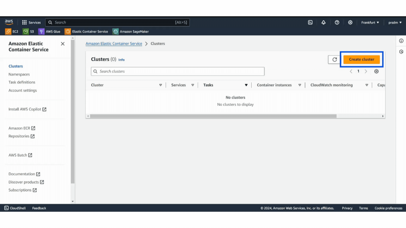Open Elastic Container Service shortcut

click(86, 32)
